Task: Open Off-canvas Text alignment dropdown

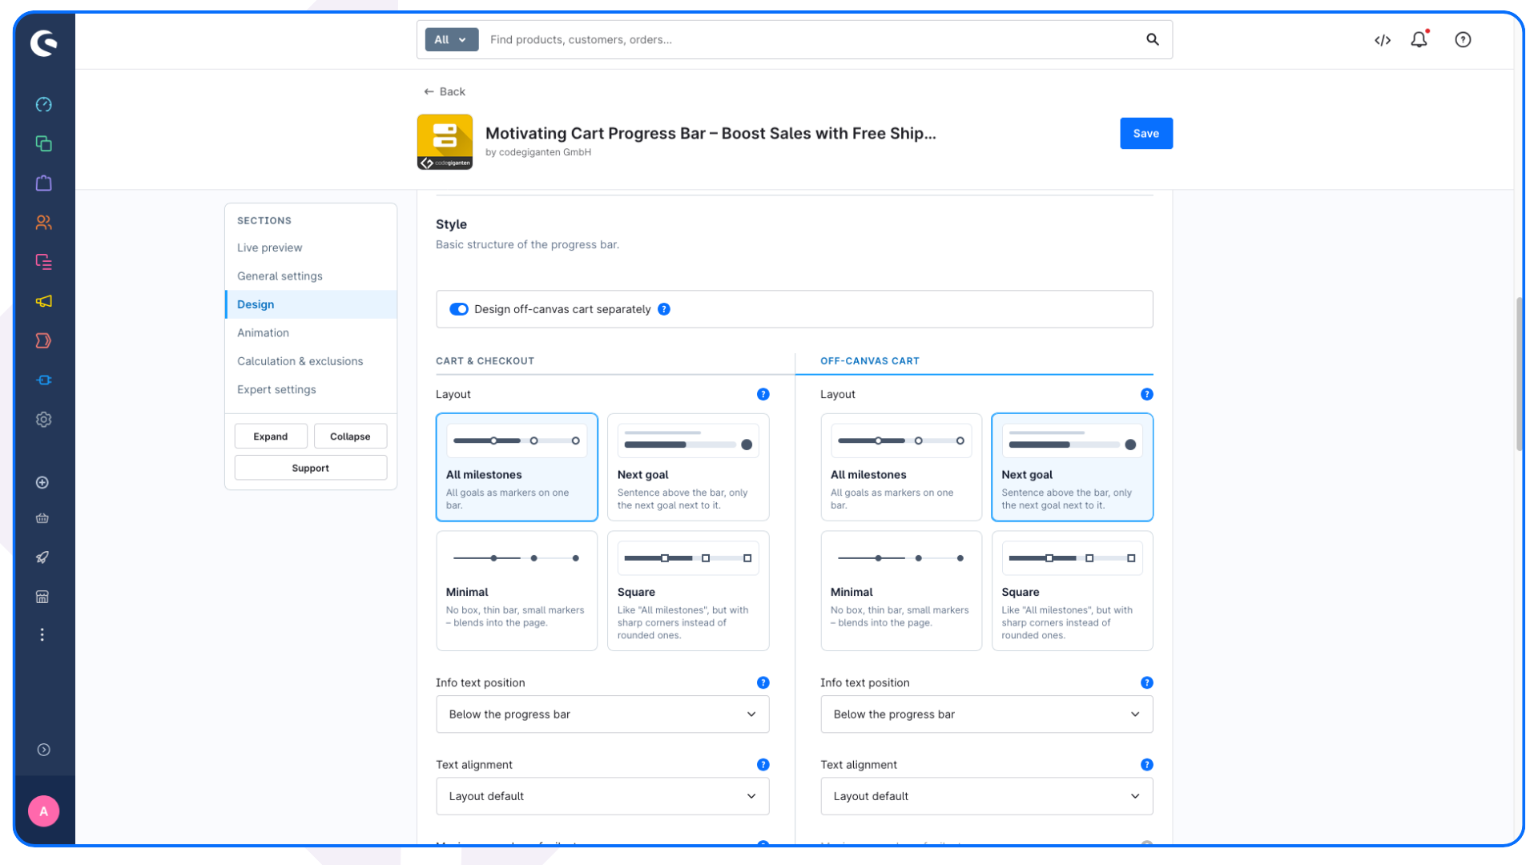Action: point(987,796)
